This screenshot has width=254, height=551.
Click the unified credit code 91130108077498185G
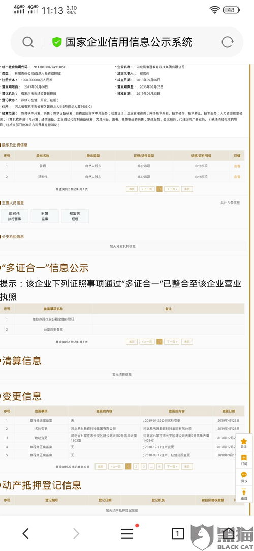pos(50,67)
